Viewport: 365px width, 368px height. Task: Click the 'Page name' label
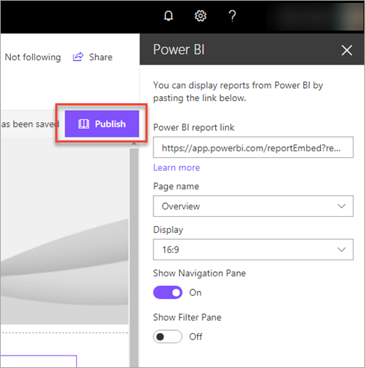[176, 186]
